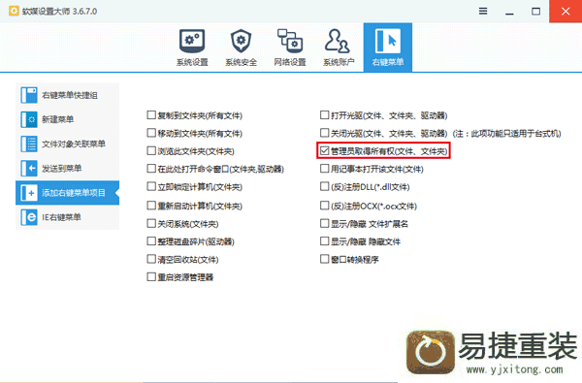
Task: Enable 关闭光驱 checkbox
Action: (324, 133)
